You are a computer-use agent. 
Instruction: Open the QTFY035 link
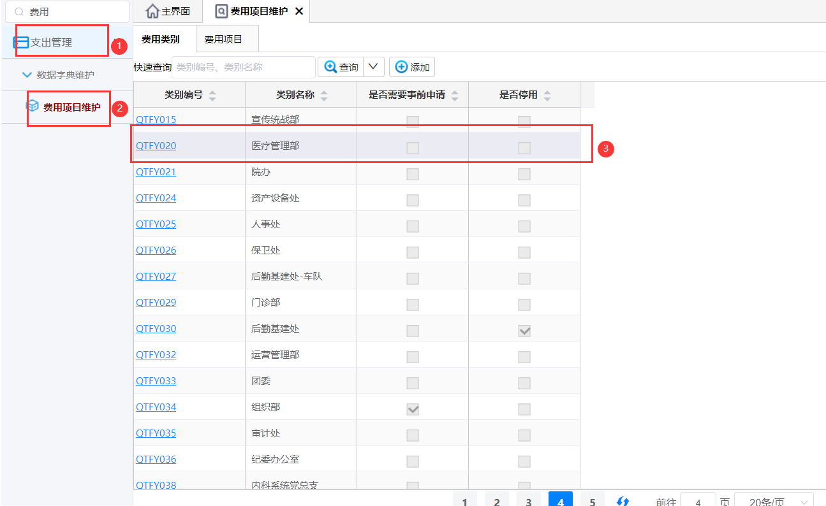tap(156, 433)
